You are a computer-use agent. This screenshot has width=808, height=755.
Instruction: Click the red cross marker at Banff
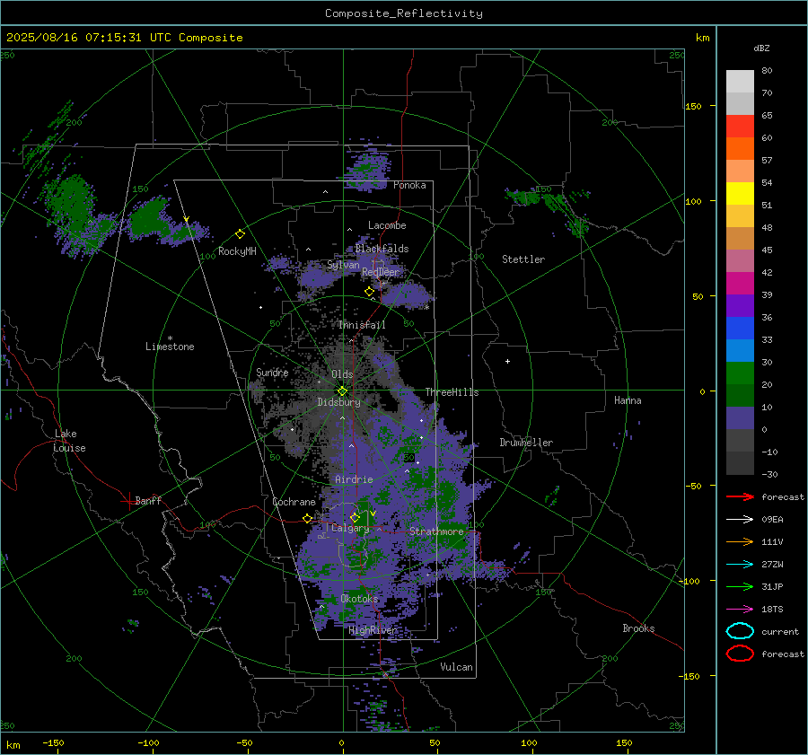(128, 501)
